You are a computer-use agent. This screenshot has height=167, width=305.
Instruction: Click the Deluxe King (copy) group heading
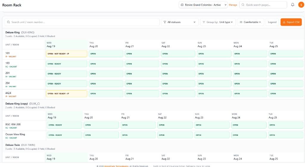coord(23,103)
